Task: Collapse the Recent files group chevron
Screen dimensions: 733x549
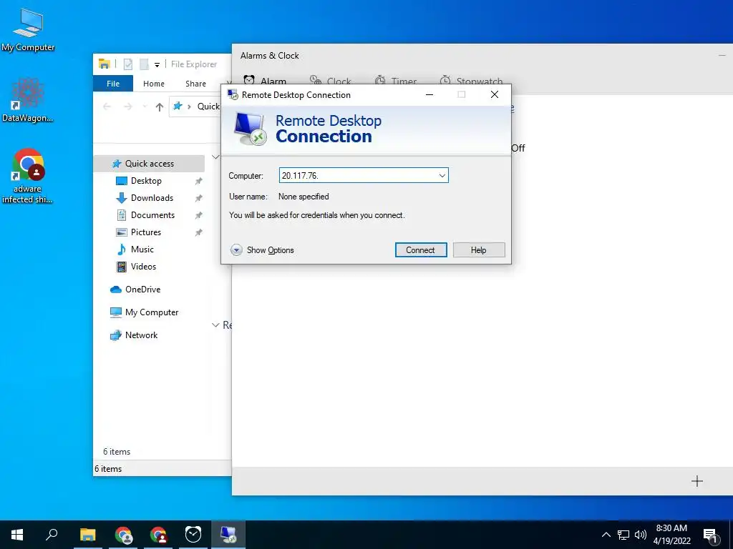Action: pos(215,325)
